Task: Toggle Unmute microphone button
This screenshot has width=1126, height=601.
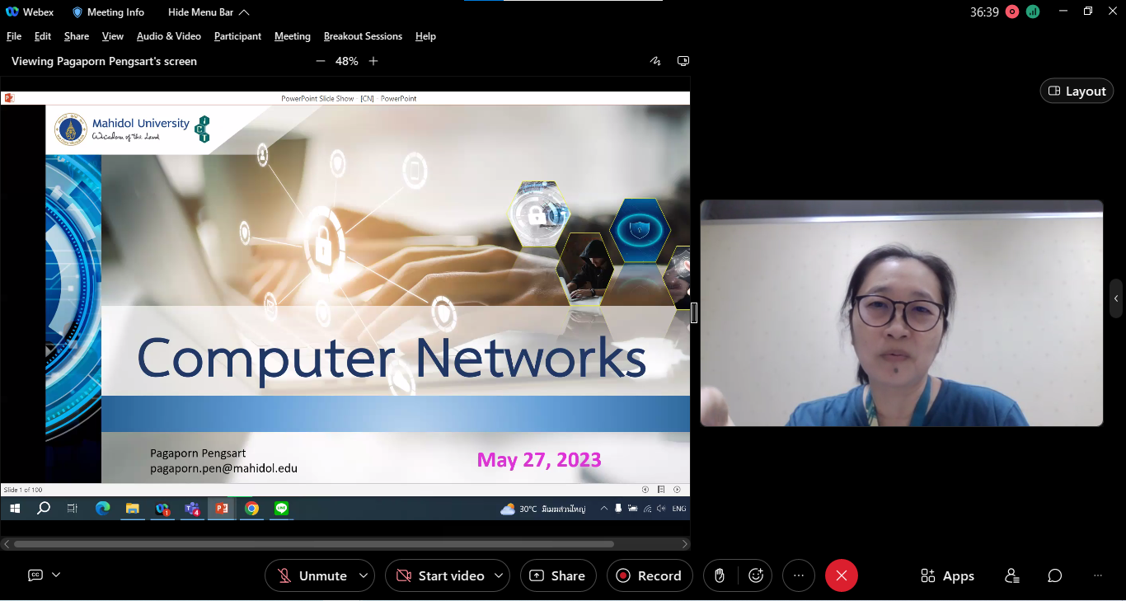Action: (x=312, y=575)
